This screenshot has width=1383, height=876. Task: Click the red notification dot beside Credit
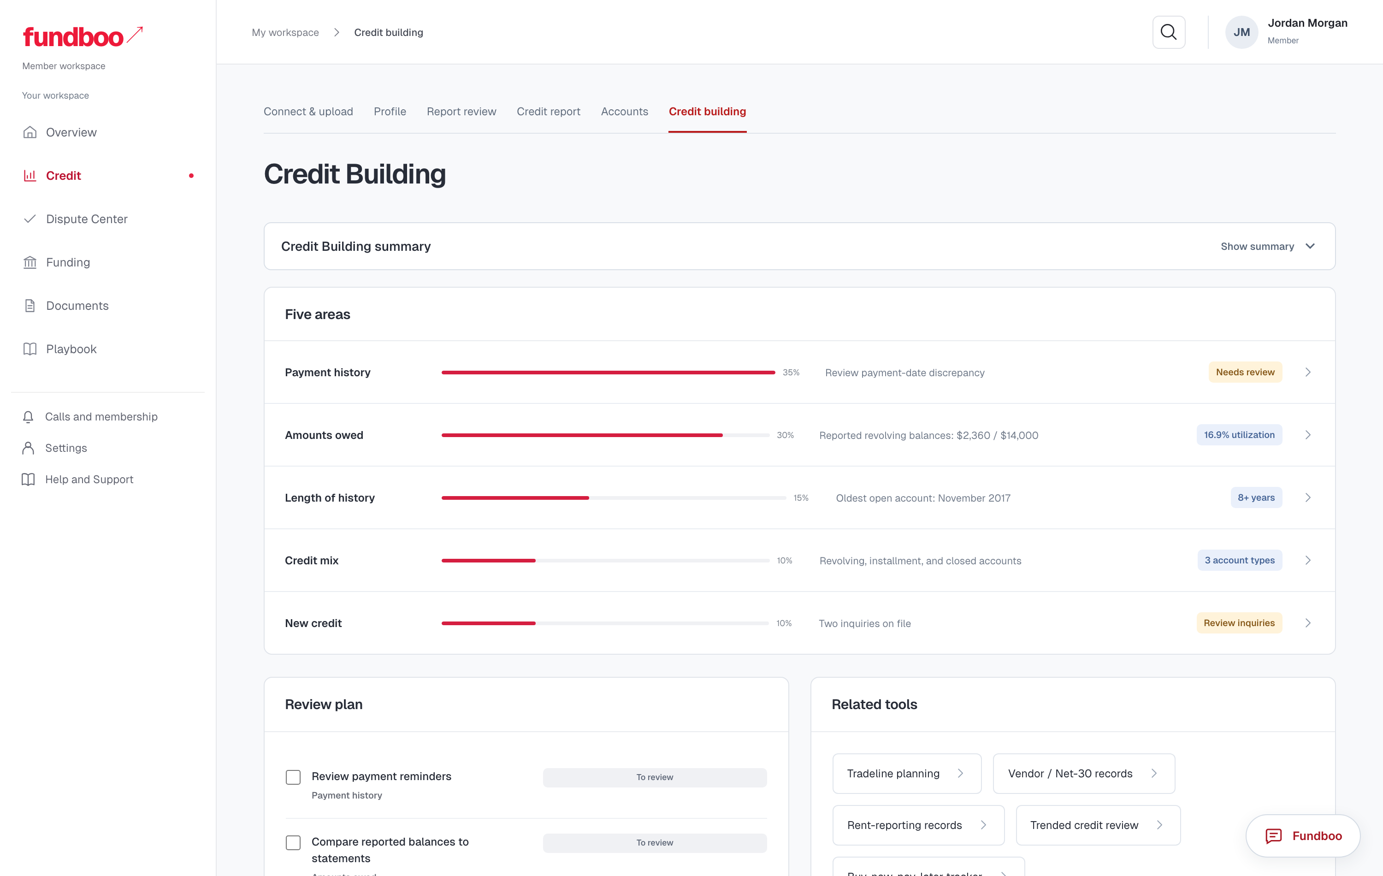191,176
